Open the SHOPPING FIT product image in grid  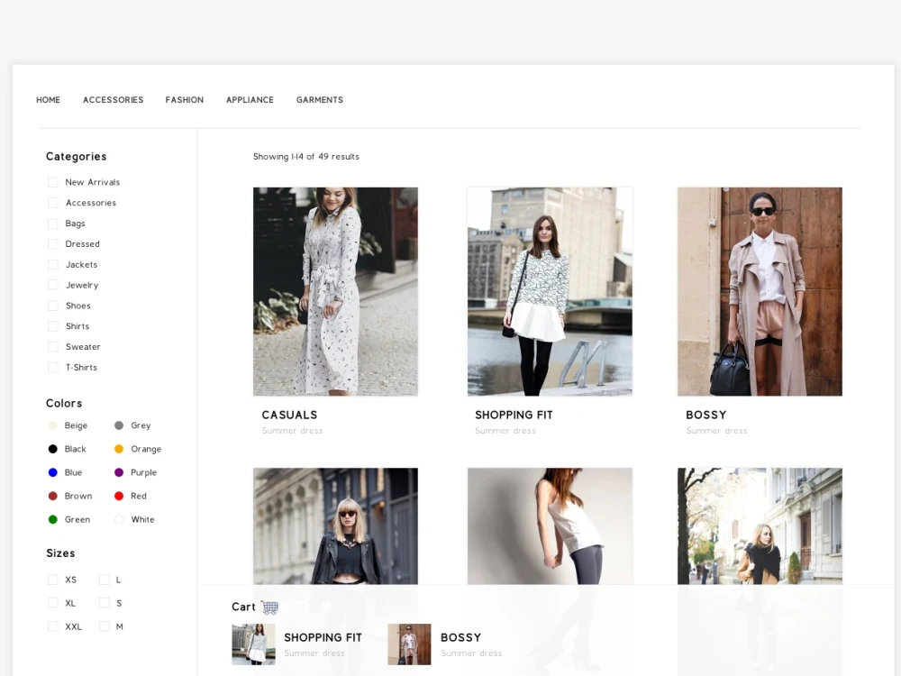click(550, 291)
